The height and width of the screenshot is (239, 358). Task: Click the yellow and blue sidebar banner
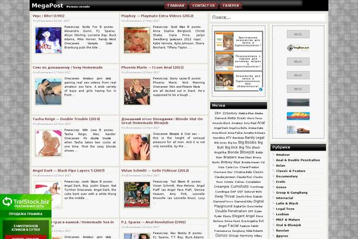(x=298, y=116)
